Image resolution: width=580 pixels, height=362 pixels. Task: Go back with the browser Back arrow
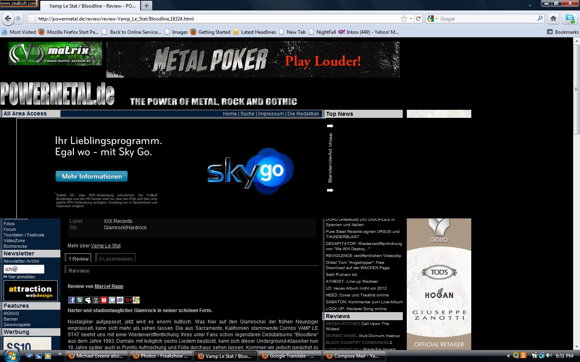[8, 19]
